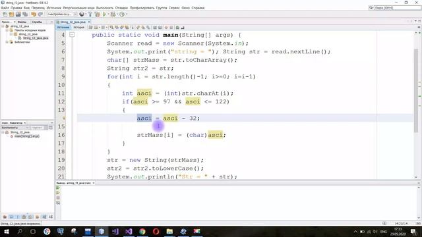Open the Правка menu
This screenshot has width=422, height=237.
(x=16, y=8)
